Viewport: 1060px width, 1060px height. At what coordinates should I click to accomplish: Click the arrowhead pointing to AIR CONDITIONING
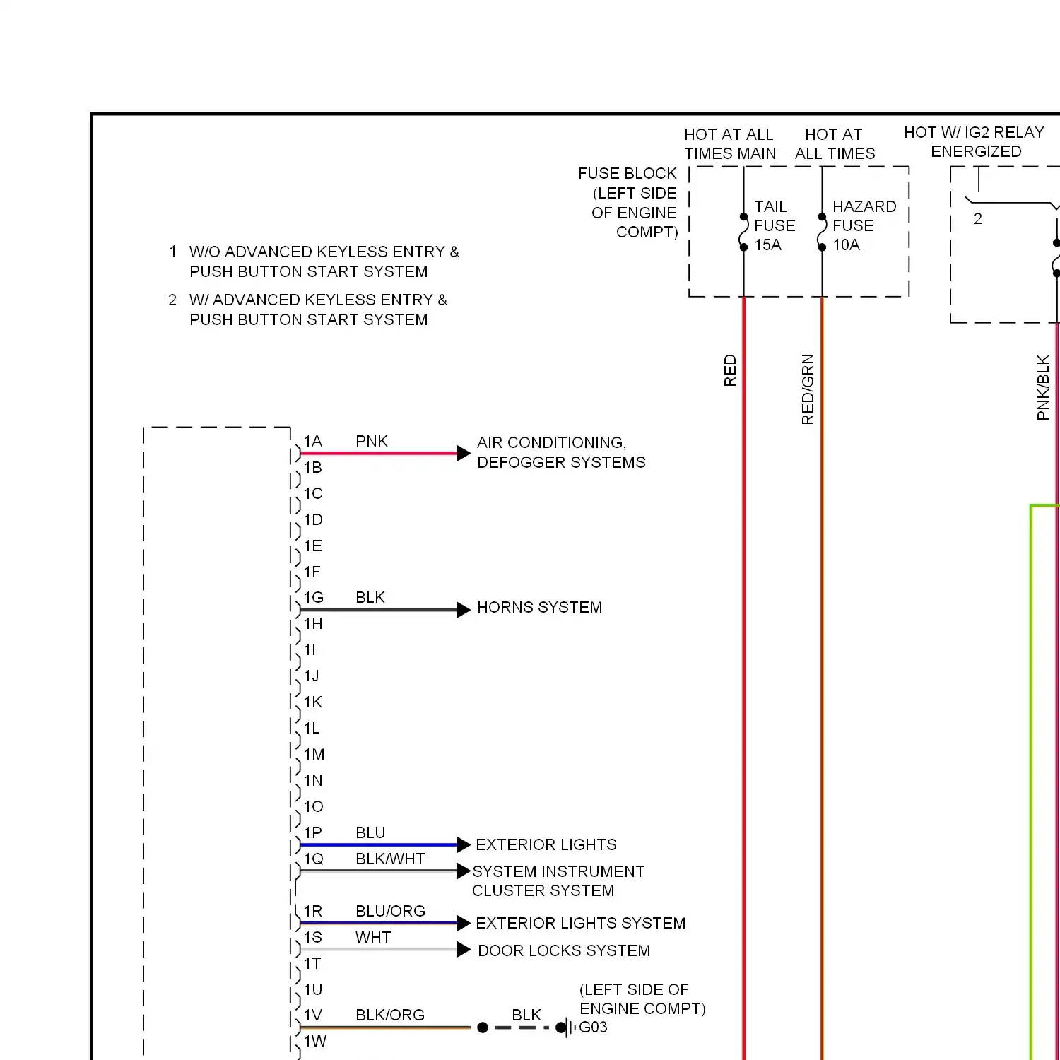464,454
